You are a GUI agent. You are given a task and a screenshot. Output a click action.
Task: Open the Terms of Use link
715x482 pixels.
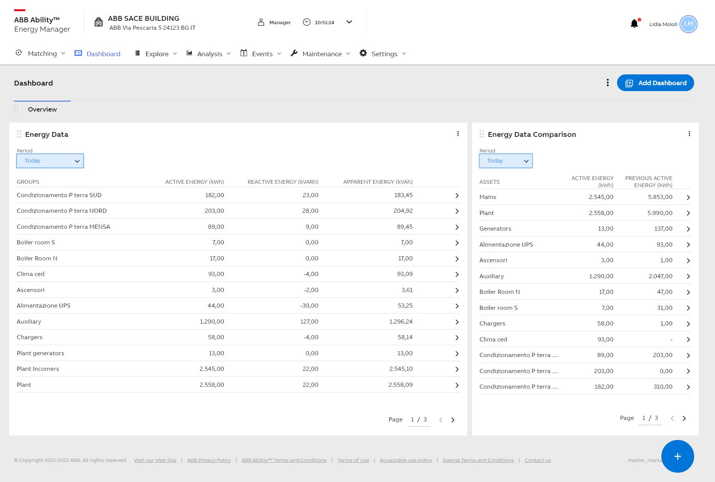pos(353,460)
